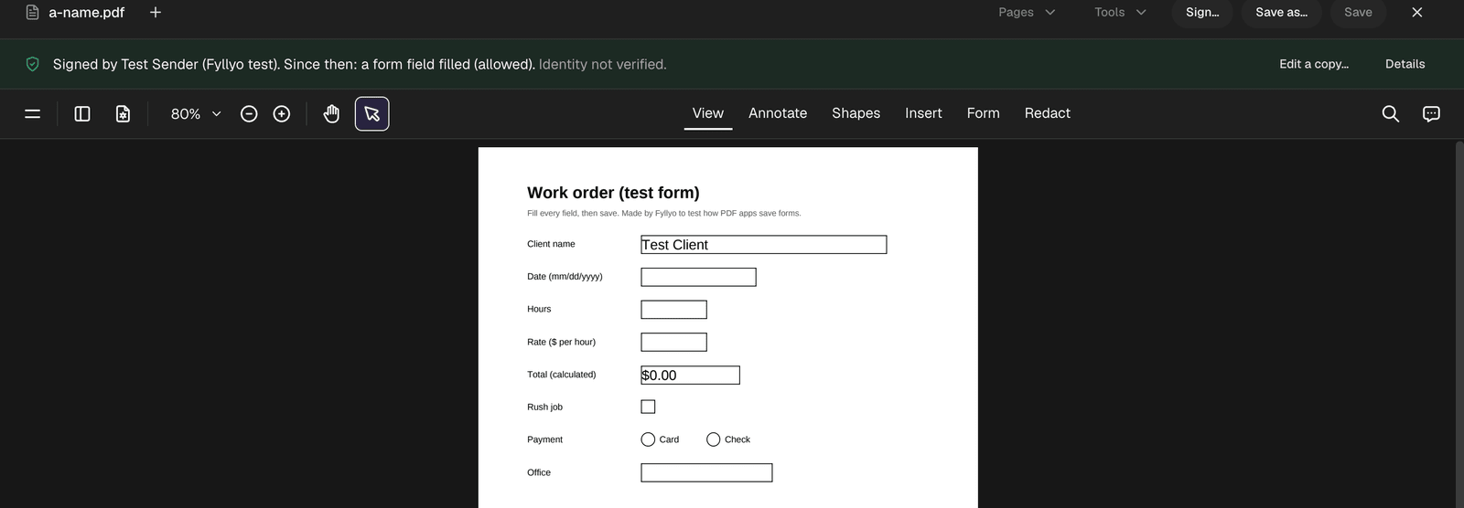Image resolution: width=1464 pixels, height=508 pixels.
Task: Open the search magnifier icon
Action: coord(1390,114)
